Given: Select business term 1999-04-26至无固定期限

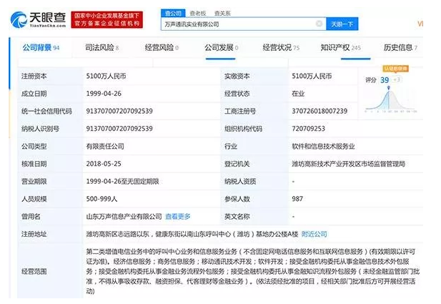Looking at the screenshot, I should pyautogui.click(x=122, y=181).
